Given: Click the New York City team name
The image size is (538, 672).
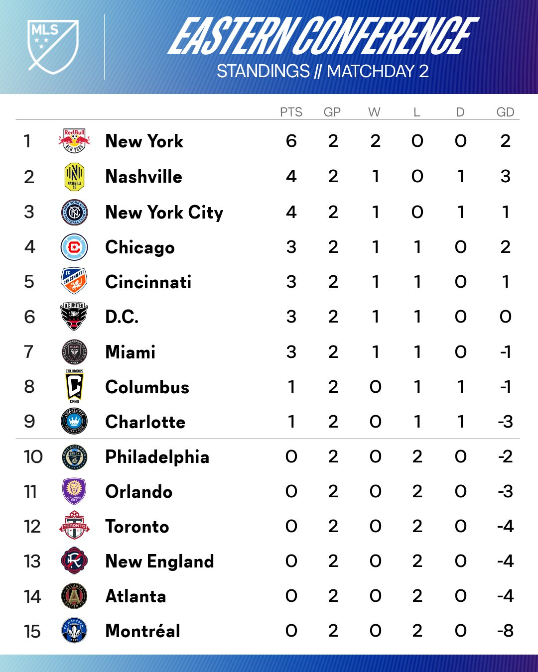Looking at the screenshot, I should click(164, 213).
